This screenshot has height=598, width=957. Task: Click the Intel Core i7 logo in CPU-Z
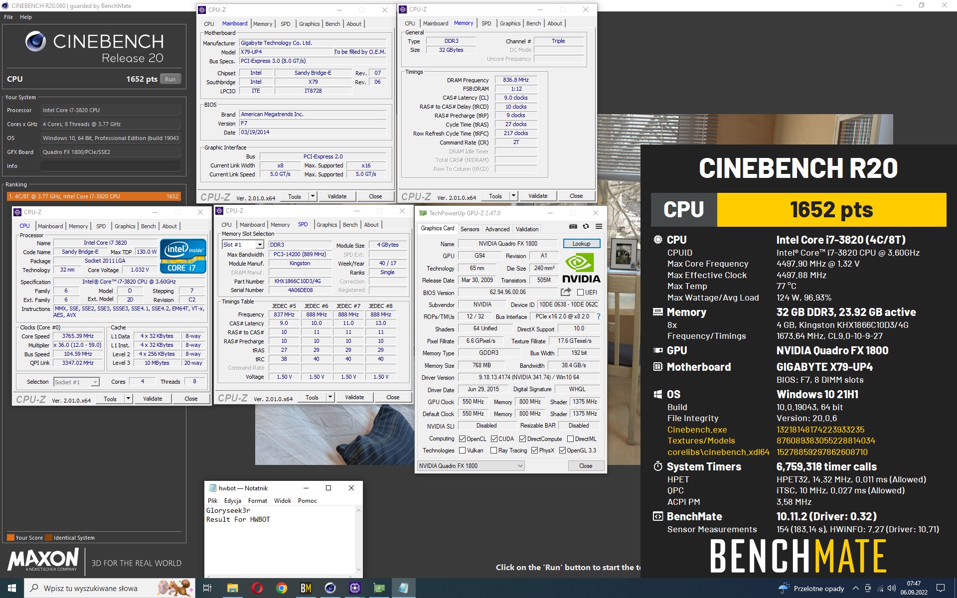[x=183, y=256]
